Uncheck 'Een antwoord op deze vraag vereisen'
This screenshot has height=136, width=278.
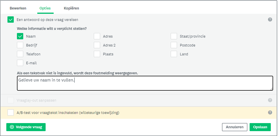pos(11,20)
